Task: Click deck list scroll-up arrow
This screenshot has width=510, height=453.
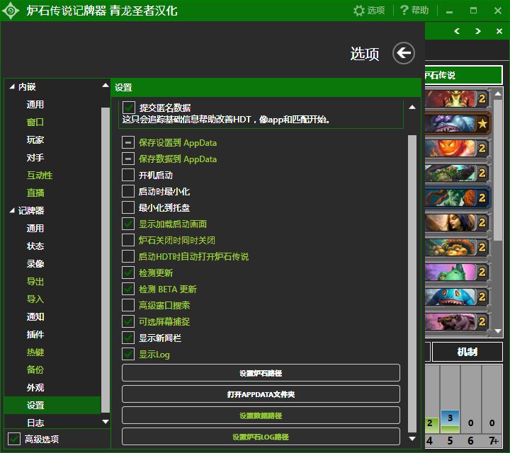Action: tap(498, 93)
